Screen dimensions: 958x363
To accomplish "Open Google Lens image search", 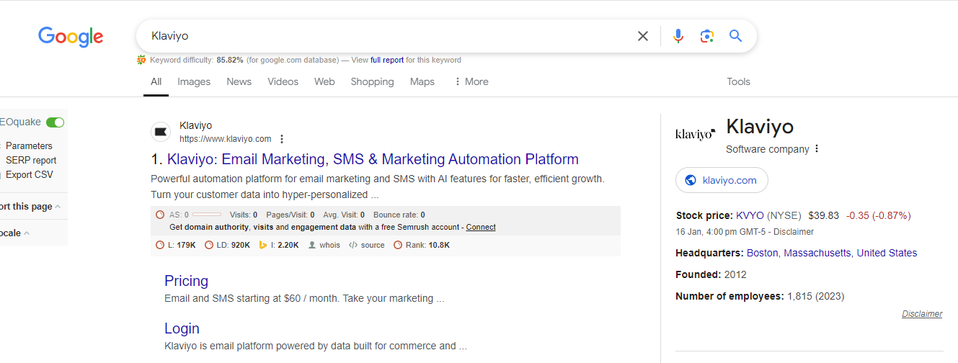I will tap(706, 36).
